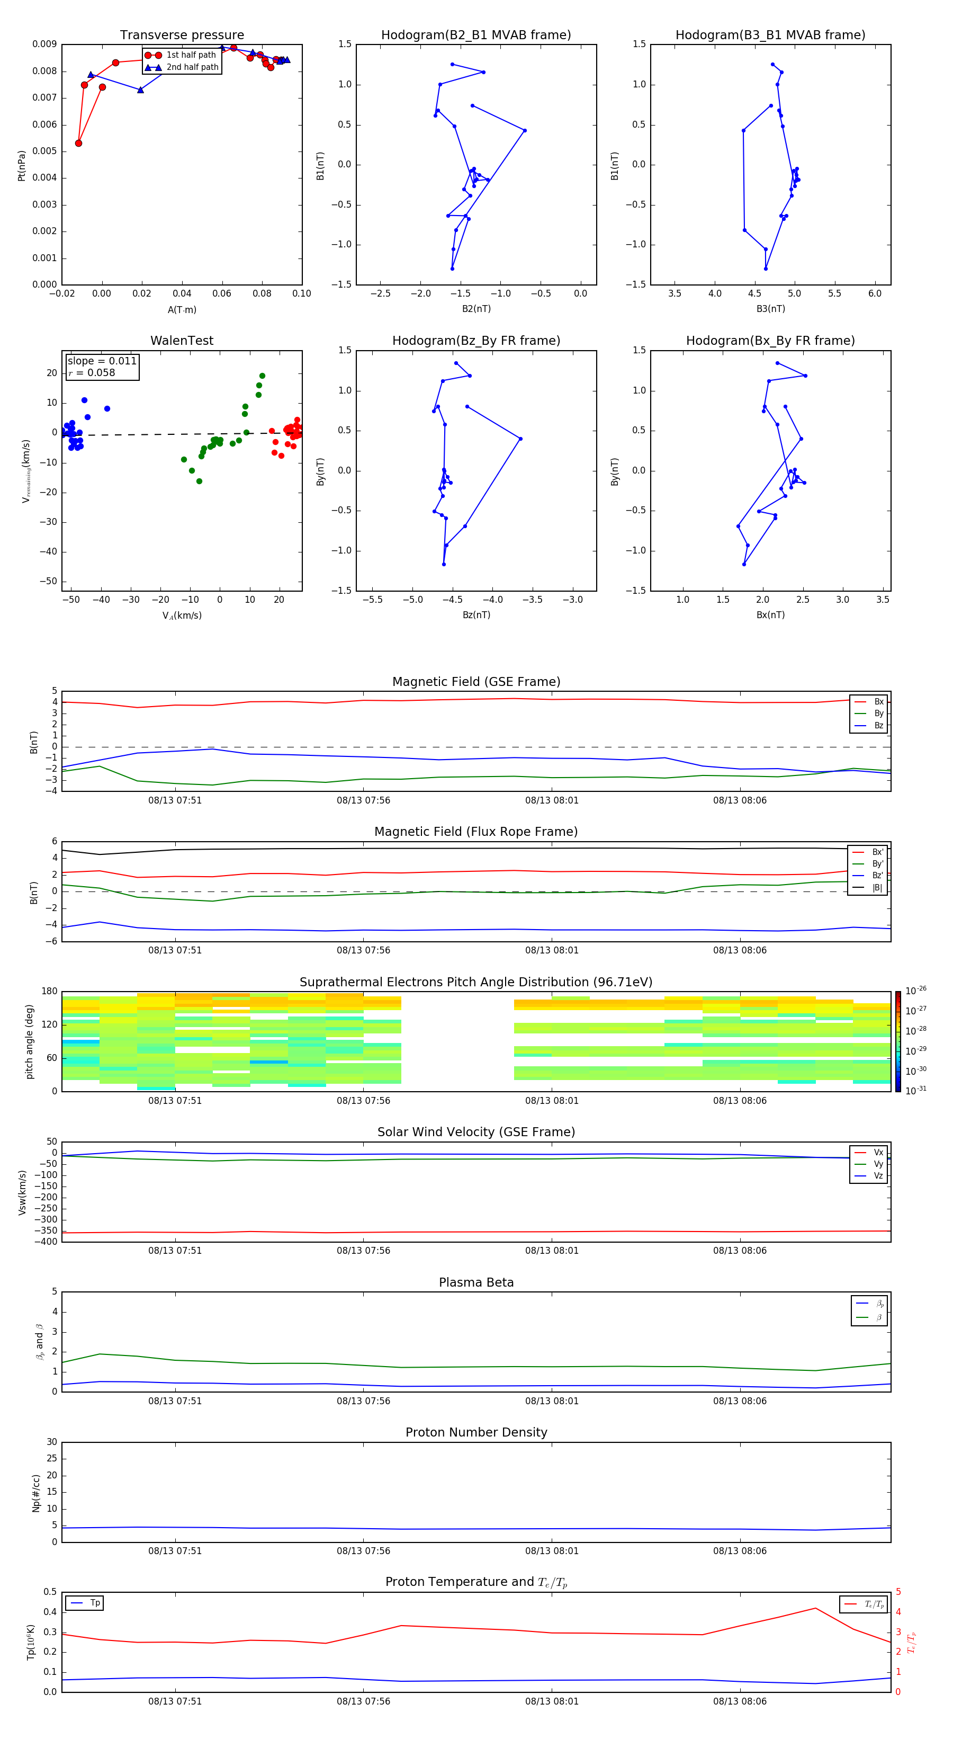Select Vz in the solar wind legend
953x1748 pixels.
[x=869, y=1175]
